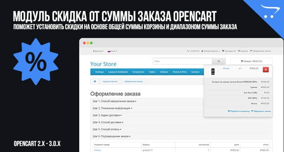Collapse Шаг 6: Подтверждение заказа
Screen dimensions: 284x152
pos(112,136)
